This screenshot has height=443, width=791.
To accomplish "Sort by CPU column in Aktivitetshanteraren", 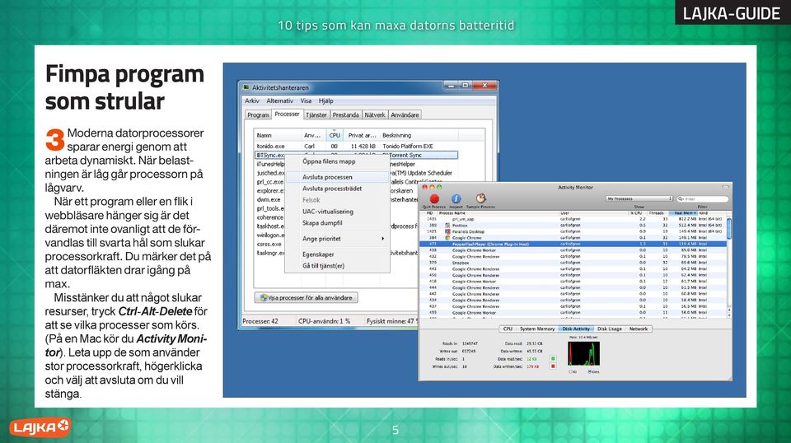I will (x=335, y=135).
